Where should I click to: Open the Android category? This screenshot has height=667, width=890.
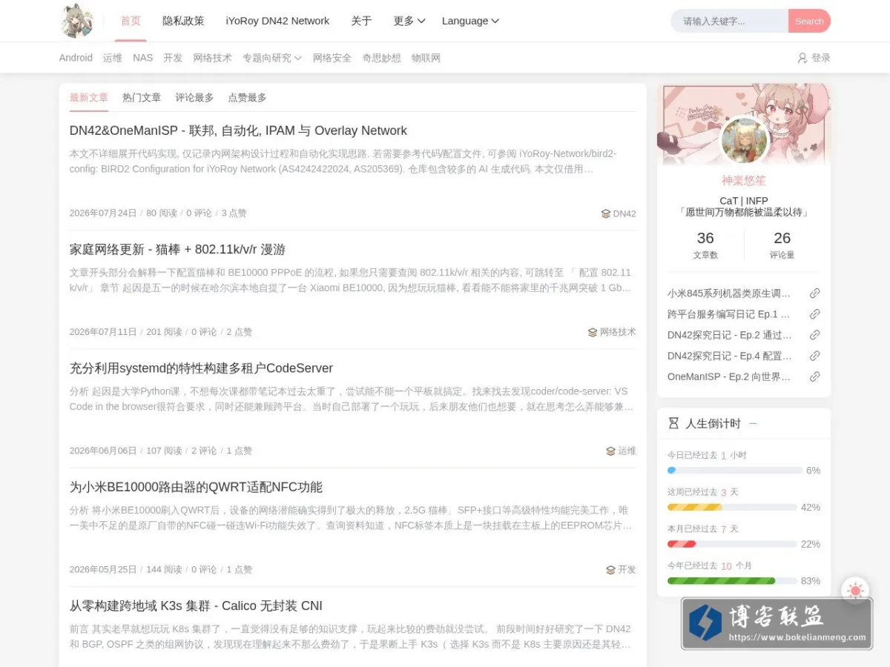point(76,58)
